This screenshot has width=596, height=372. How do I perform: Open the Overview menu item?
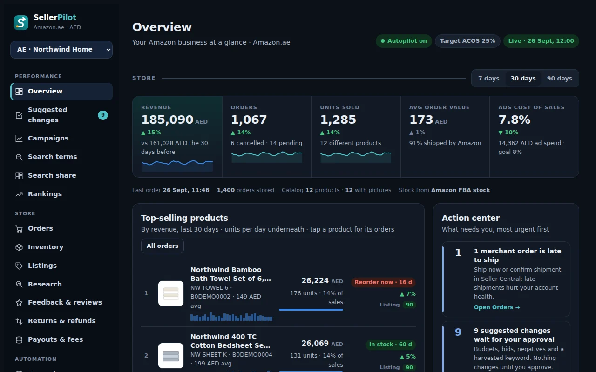pyautogui.click(x=61, y=92)
